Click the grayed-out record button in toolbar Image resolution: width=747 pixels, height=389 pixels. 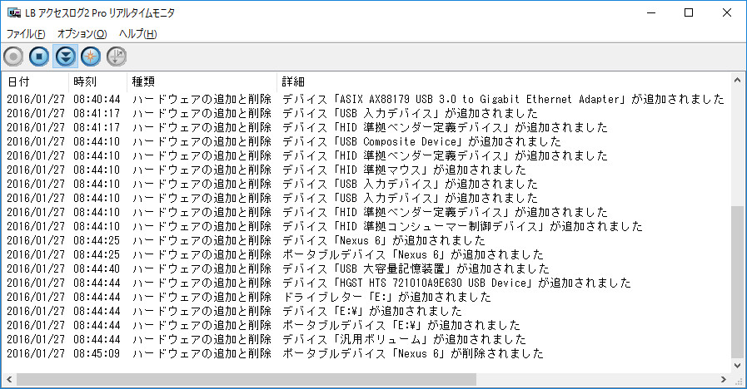[13, 57]
